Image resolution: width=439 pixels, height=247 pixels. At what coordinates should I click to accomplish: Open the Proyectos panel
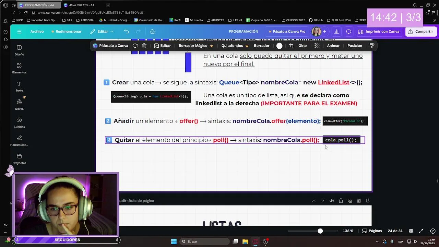pos(19,159)
